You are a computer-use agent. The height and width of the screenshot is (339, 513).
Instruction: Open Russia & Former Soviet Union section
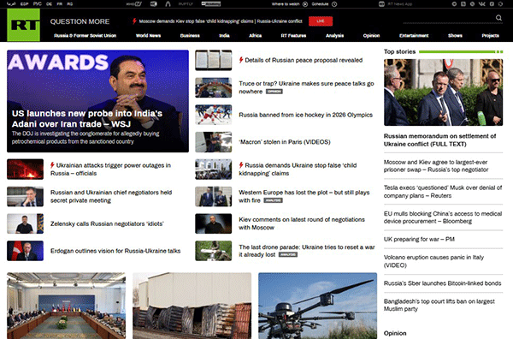point(85,35)
